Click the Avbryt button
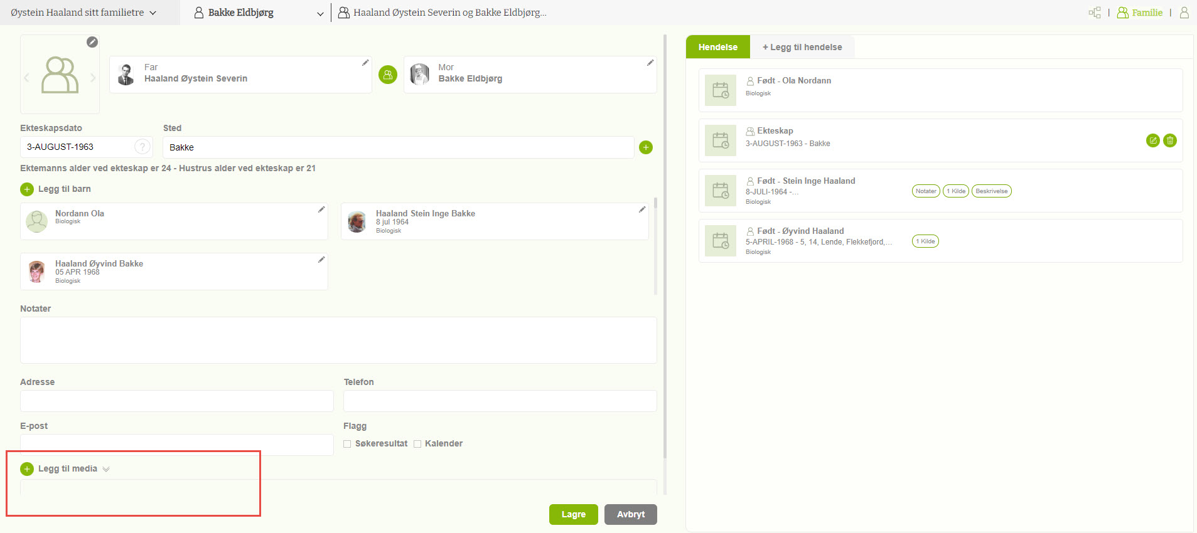The image size is (1197, 533). tap(630, 514)
